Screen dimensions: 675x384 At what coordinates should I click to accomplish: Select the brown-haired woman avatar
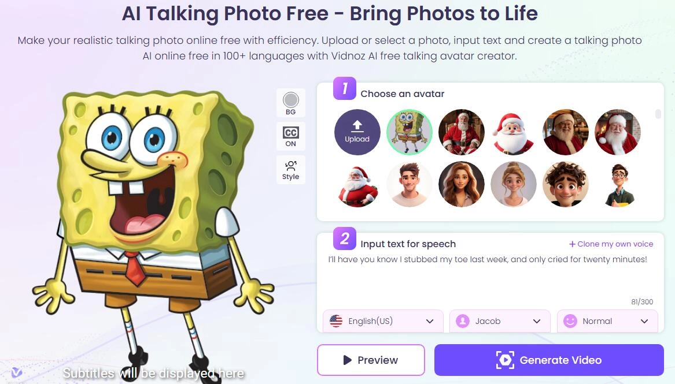click(461, 184)
